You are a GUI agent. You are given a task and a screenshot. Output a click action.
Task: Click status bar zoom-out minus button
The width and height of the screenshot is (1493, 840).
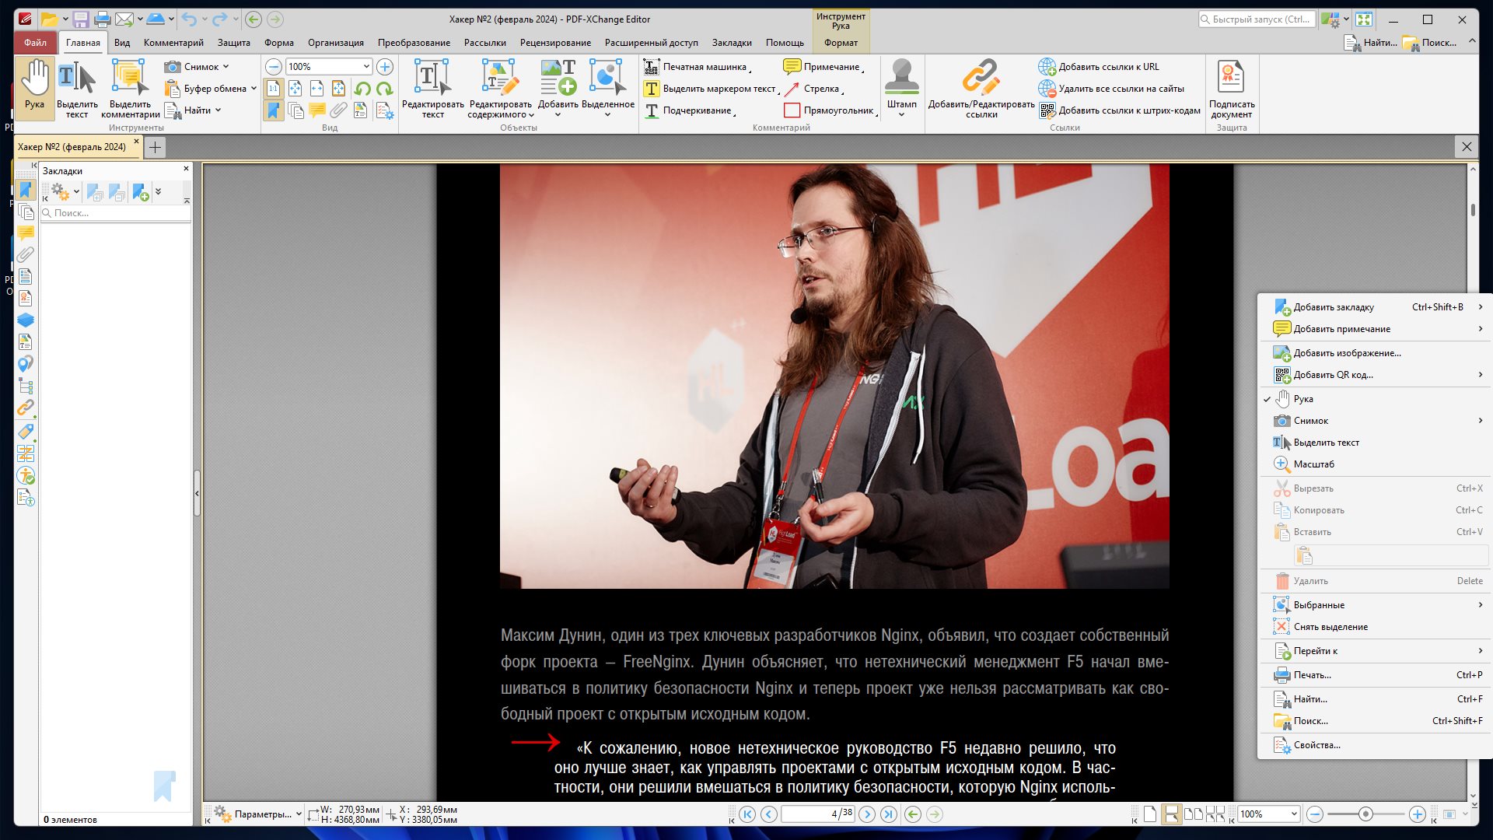pos(1315,814)
